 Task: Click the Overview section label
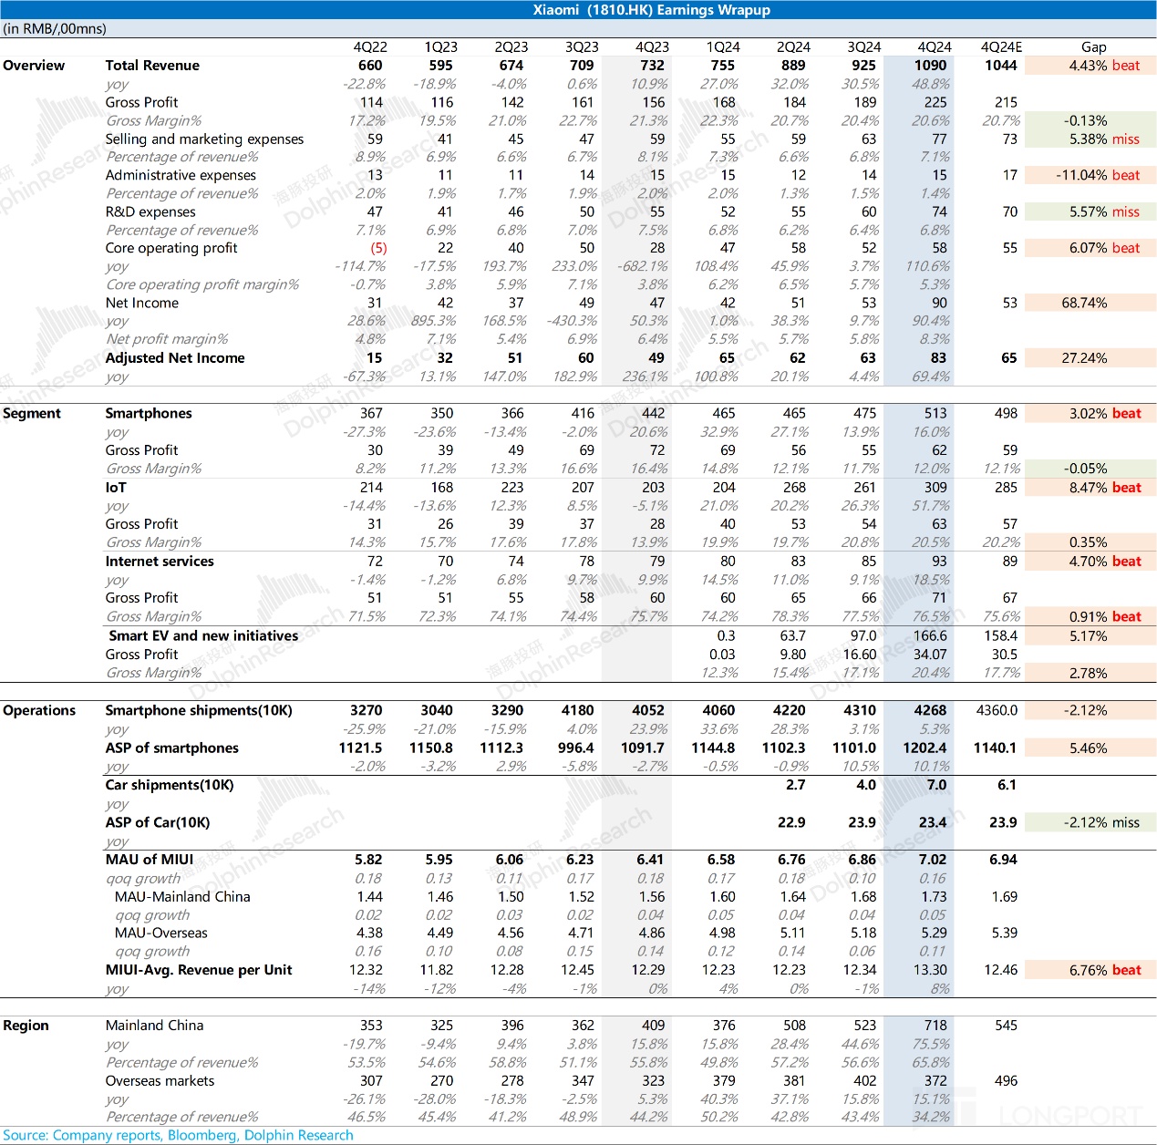(34, 66)
